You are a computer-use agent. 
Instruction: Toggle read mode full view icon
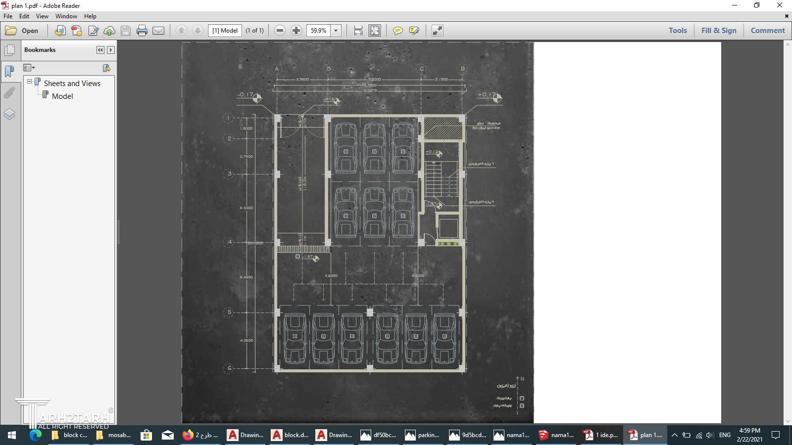(437, 31)
